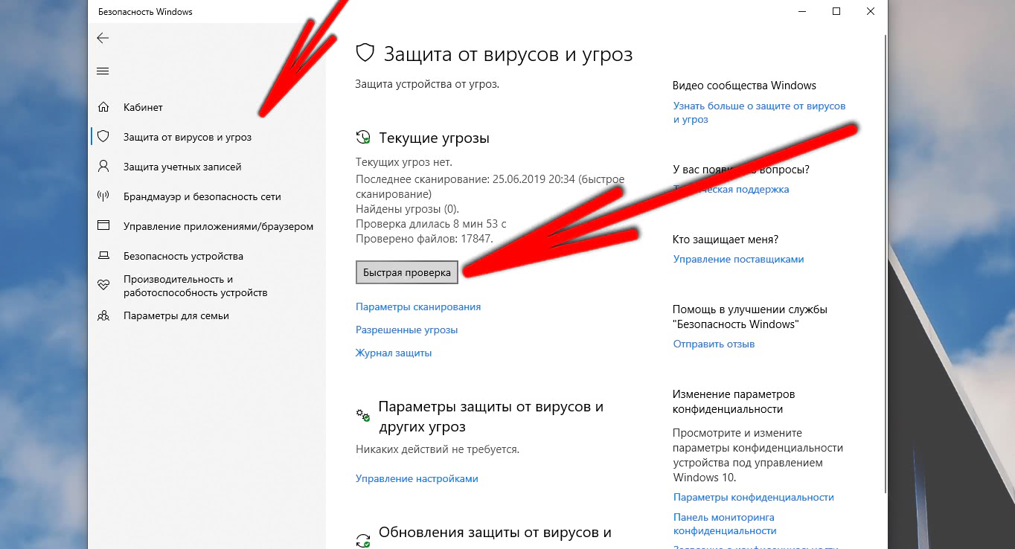Click the account protection person icon
This screenshot has width=1015, height=549.
coord(103,167)
